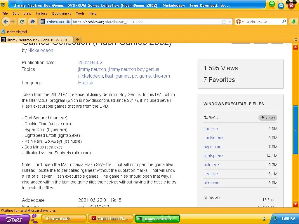Viewport: 299px width, 224px height.
Task: Open the game topic link
Action: click(x=145, y=76)
